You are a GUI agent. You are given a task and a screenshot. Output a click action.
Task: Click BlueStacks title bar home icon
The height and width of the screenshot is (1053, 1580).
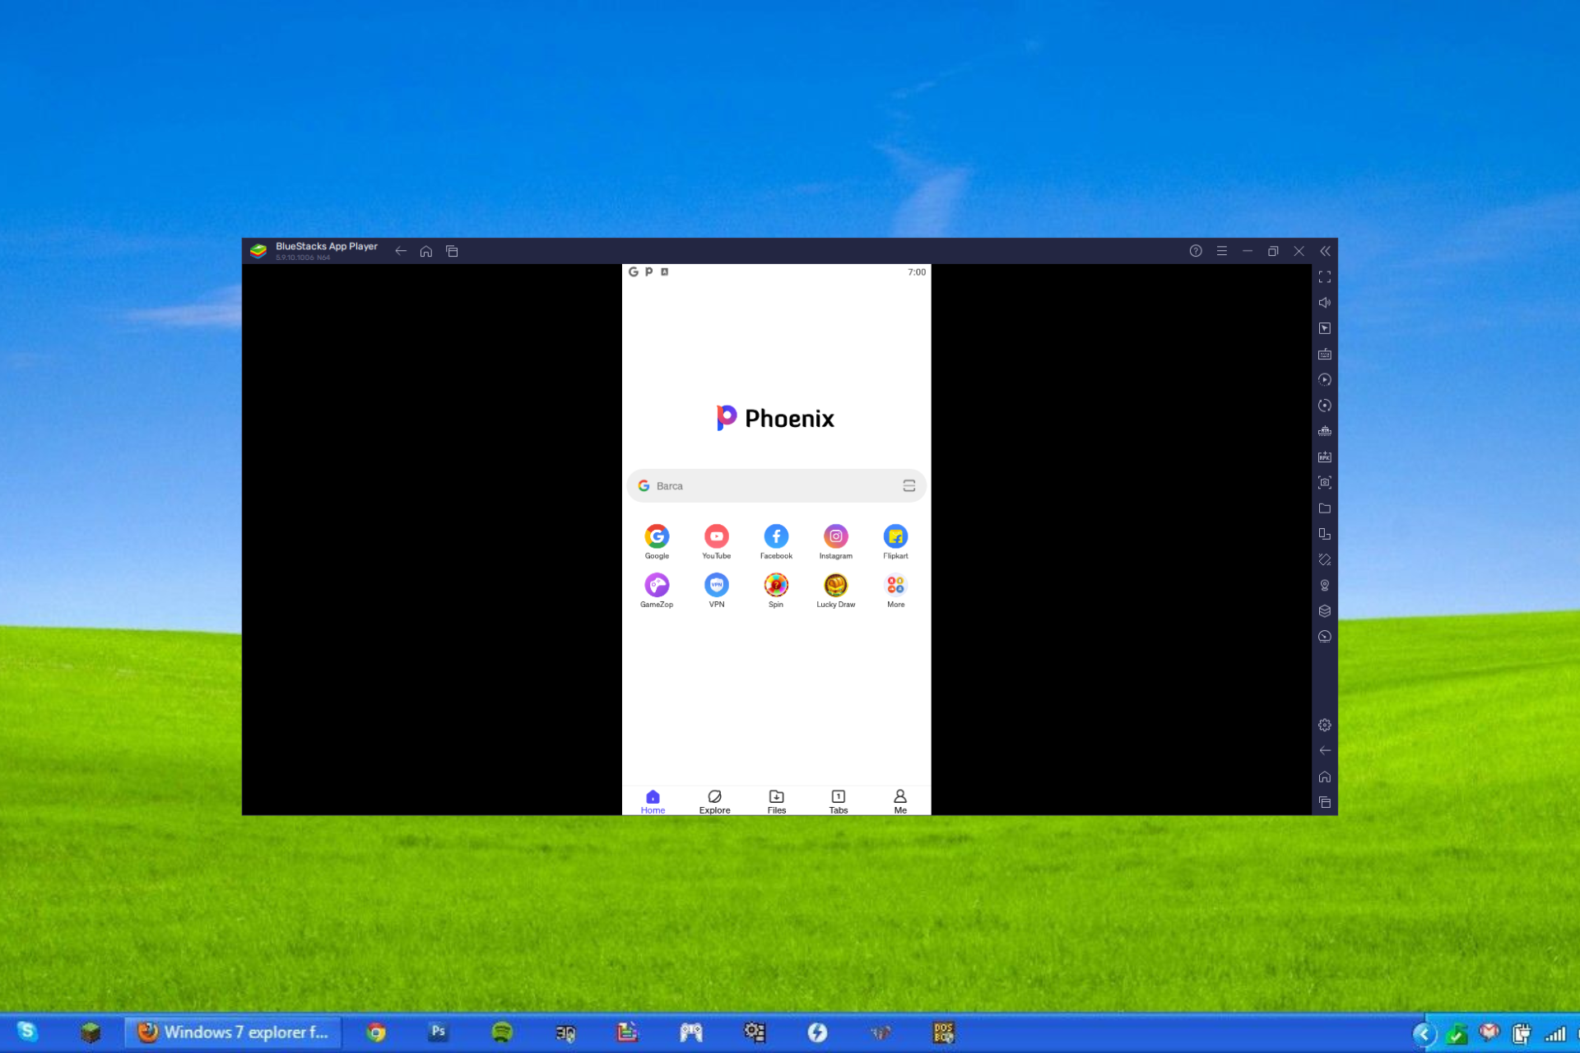(426, 251)
